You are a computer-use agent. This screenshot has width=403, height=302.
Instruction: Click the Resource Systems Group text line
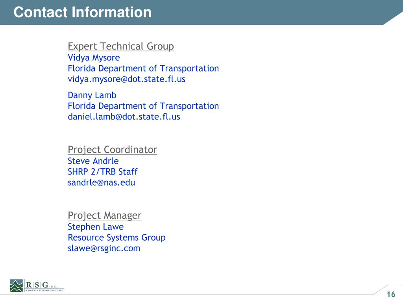(116, 238)
